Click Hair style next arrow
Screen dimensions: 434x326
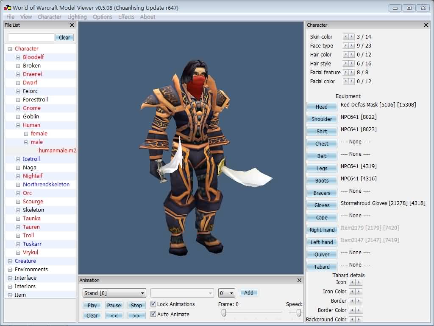(x=351, y=63)
